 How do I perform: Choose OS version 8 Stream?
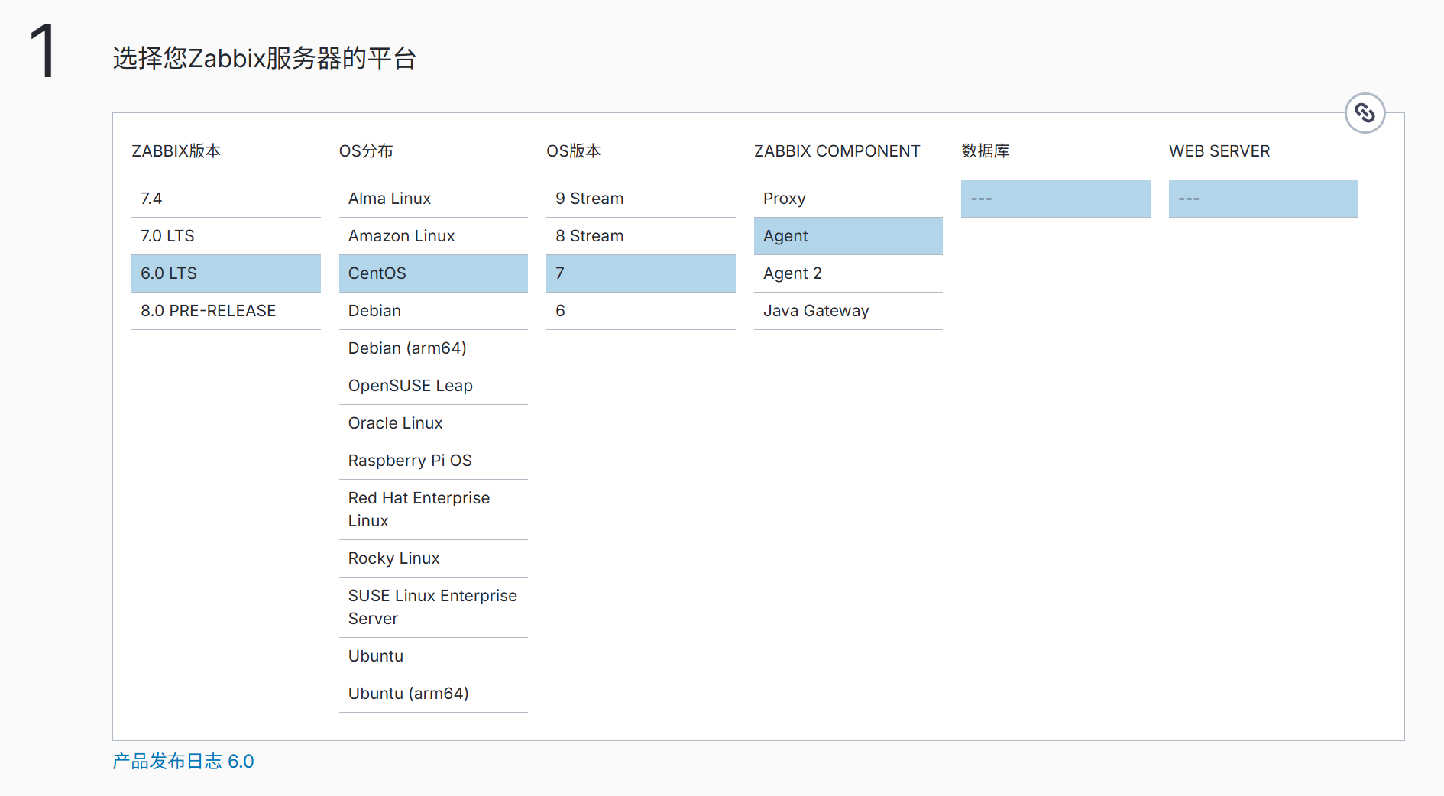(640, 236)
